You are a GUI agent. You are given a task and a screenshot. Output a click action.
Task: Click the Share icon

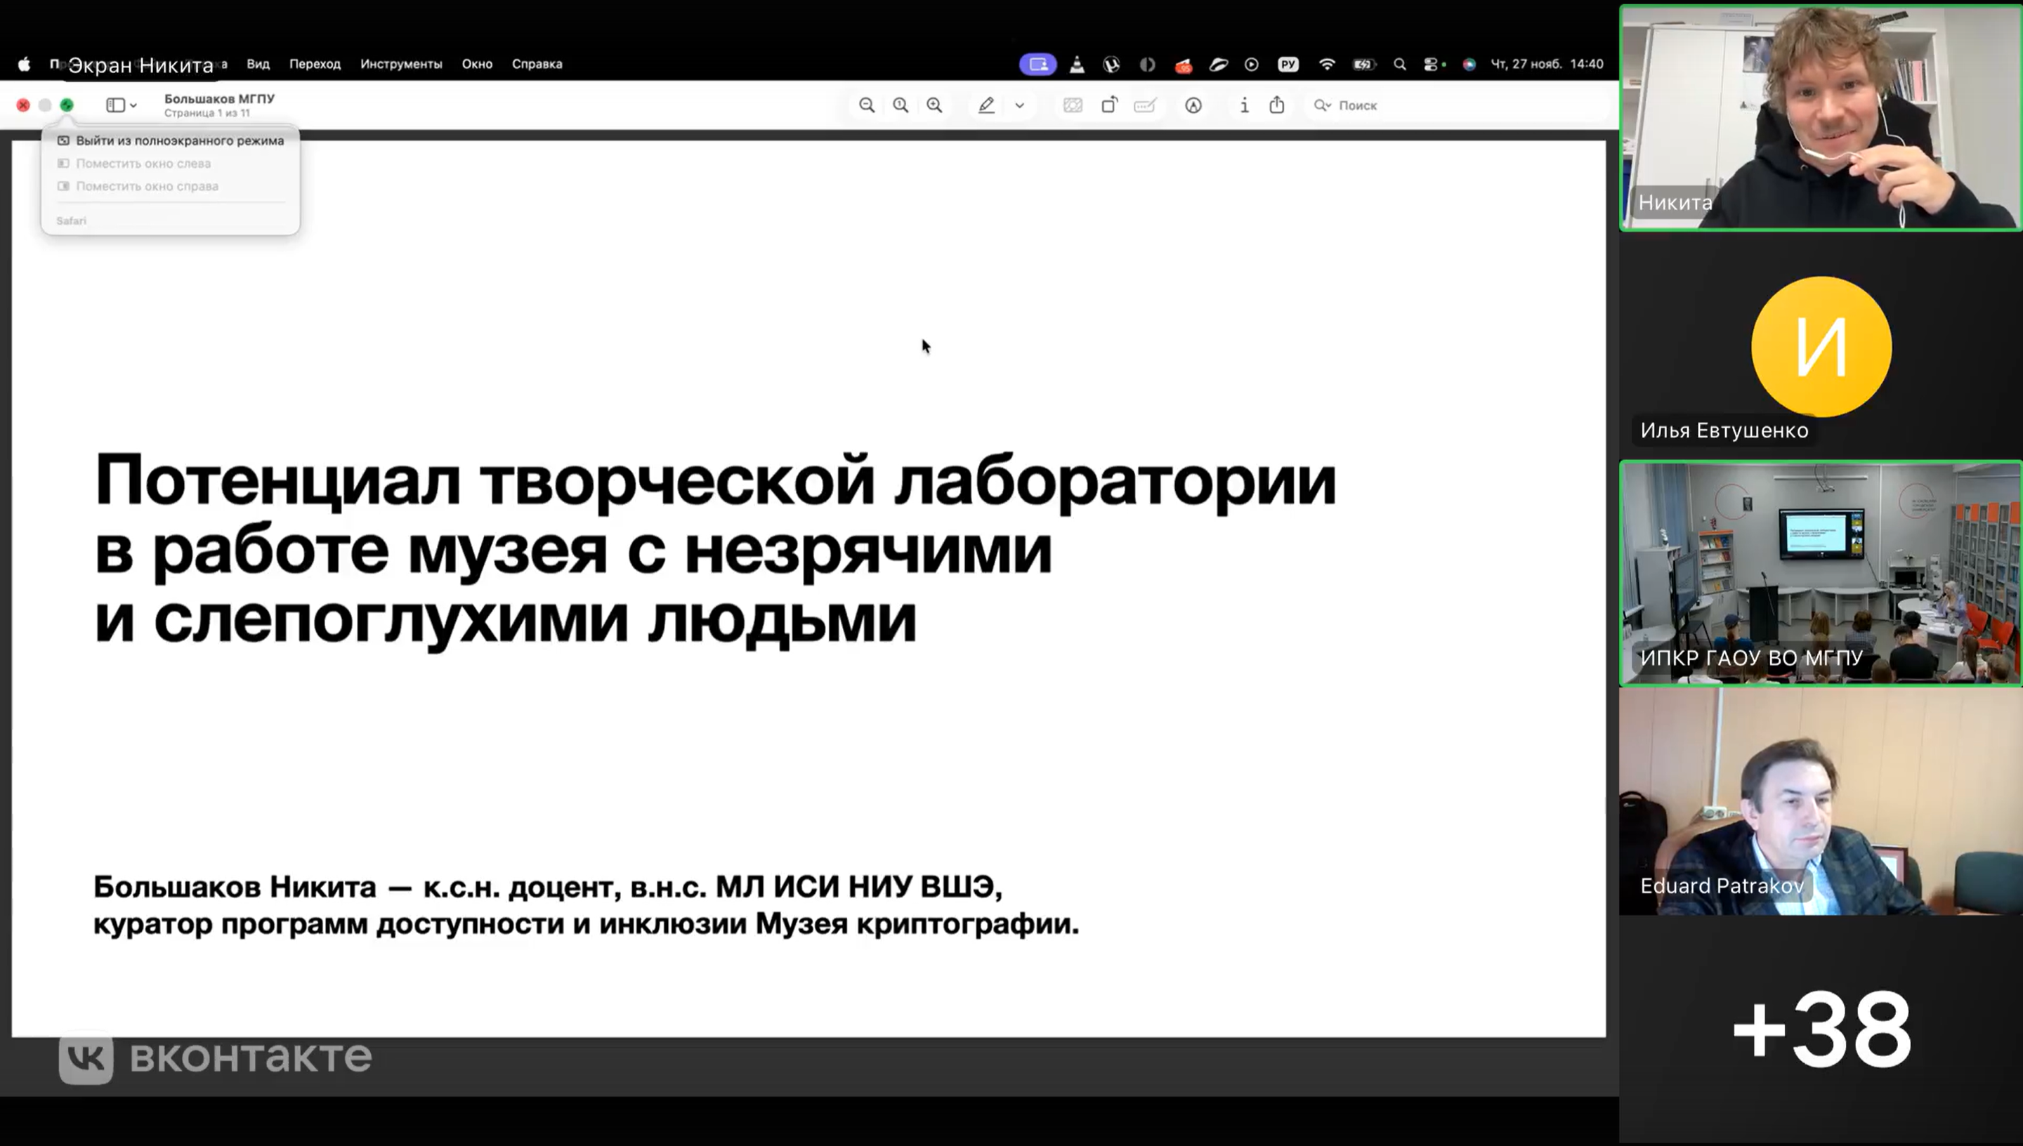[x=1277, y=105]
